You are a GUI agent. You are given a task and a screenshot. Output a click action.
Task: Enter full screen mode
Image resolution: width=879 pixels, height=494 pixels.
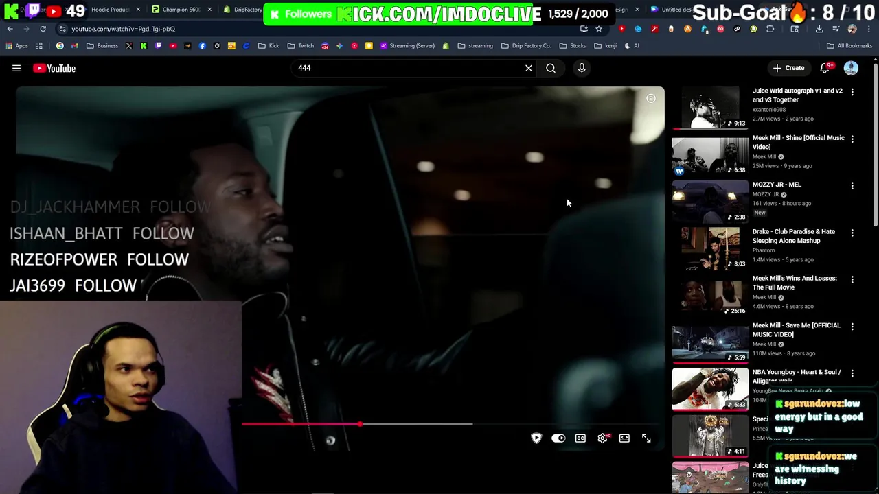click(x=646, y=438)
